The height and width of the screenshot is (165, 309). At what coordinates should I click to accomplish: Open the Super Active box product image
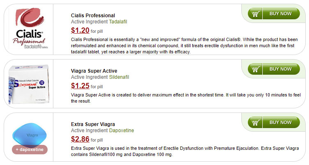point(29,84)
